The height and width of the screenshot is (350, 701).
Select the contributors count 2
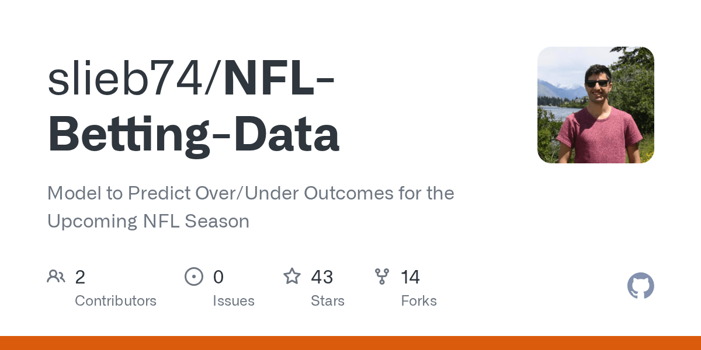[80, 277]
